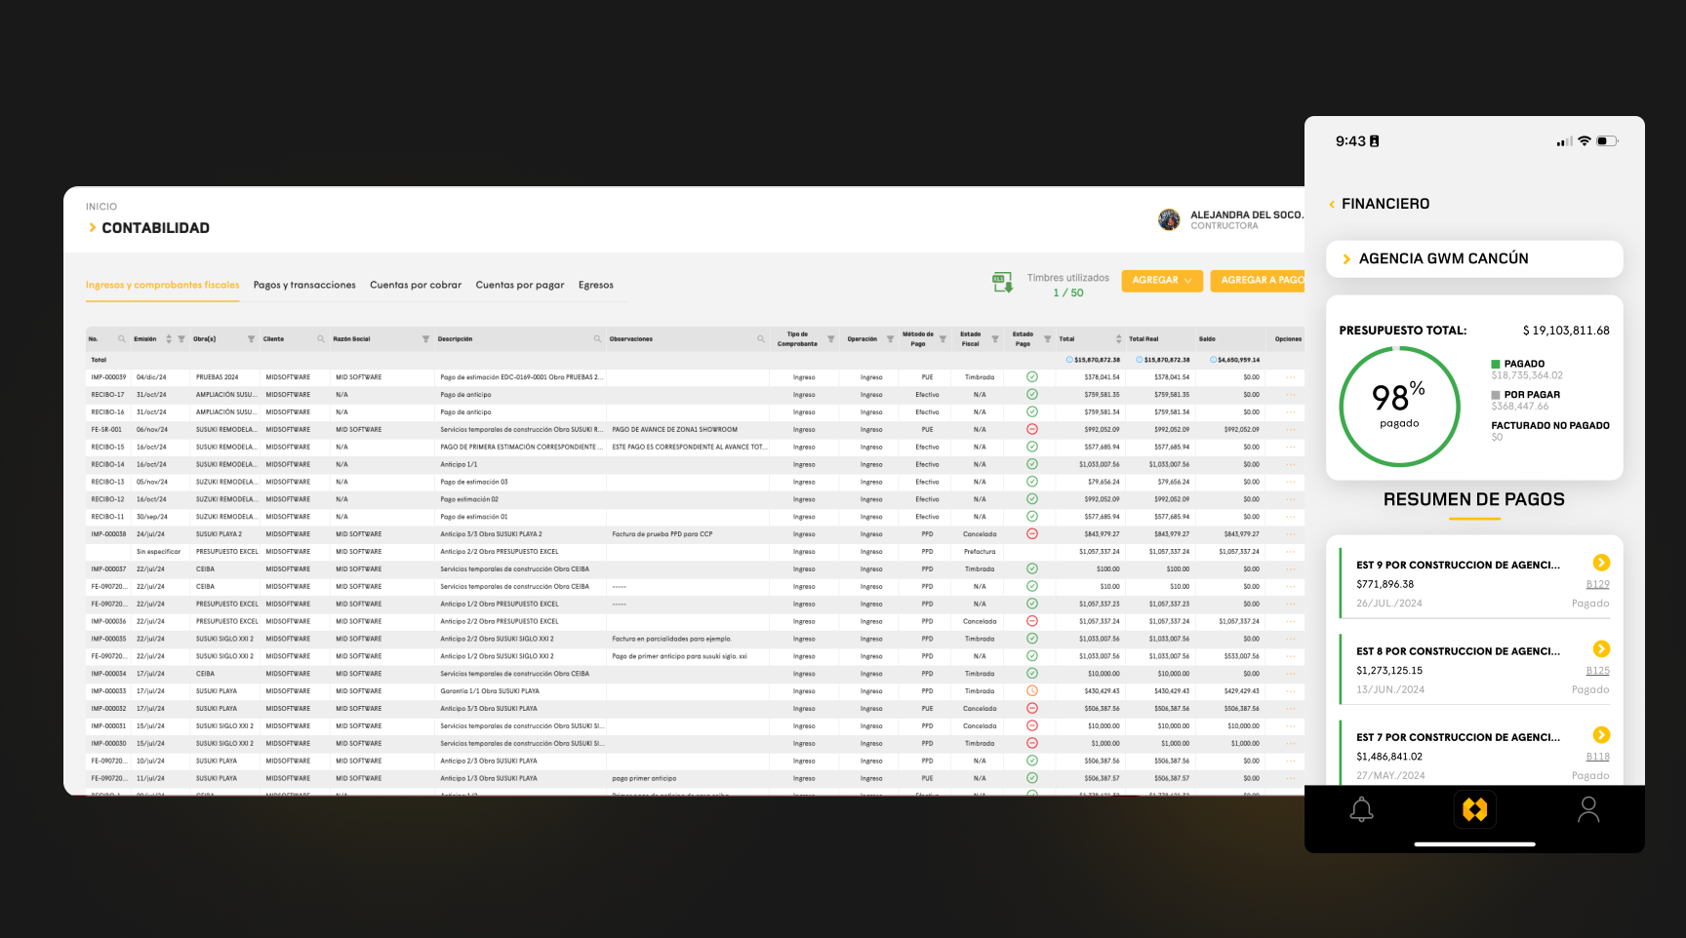1686x938 pixels.
Task: Click the search icon in Descripción column
Action: click(597, 339)
